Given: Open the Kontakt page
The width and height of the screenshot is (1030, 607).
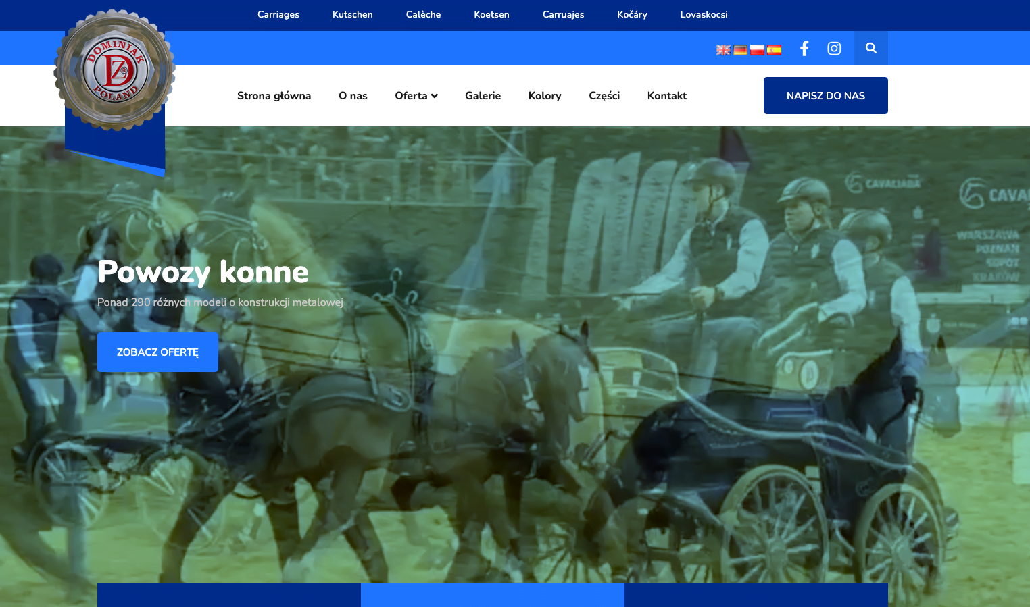Looking at the screenshot, I should 666,96.
